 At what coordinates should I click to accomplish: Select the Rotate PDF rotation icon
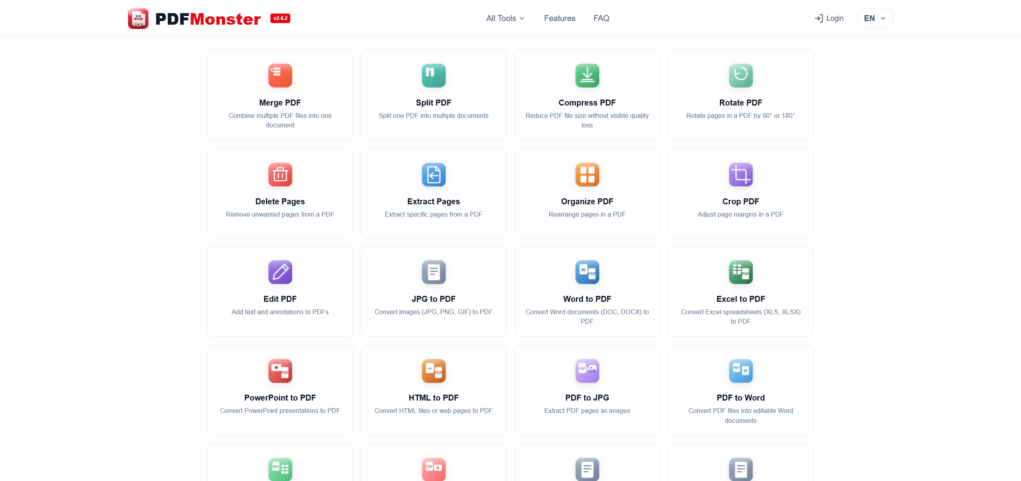[740, 75]
